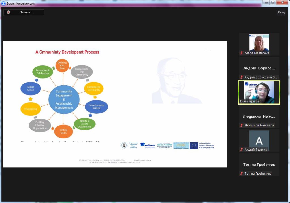Click the muted mic icon next to Андрій Борисович
This screenshot has width=290, height=203.
point(242,77)
